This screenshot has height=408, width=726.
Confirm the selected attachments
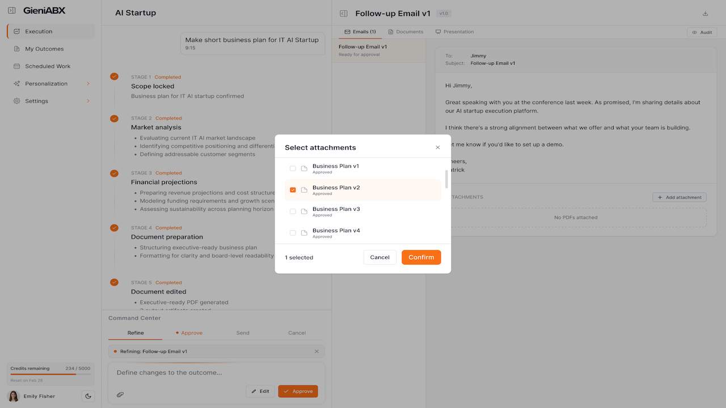click(421, 257)
